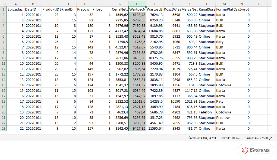This screenshot has width=277, height=160.
Task: Click the JSystems logo
Action: point(256,151)
